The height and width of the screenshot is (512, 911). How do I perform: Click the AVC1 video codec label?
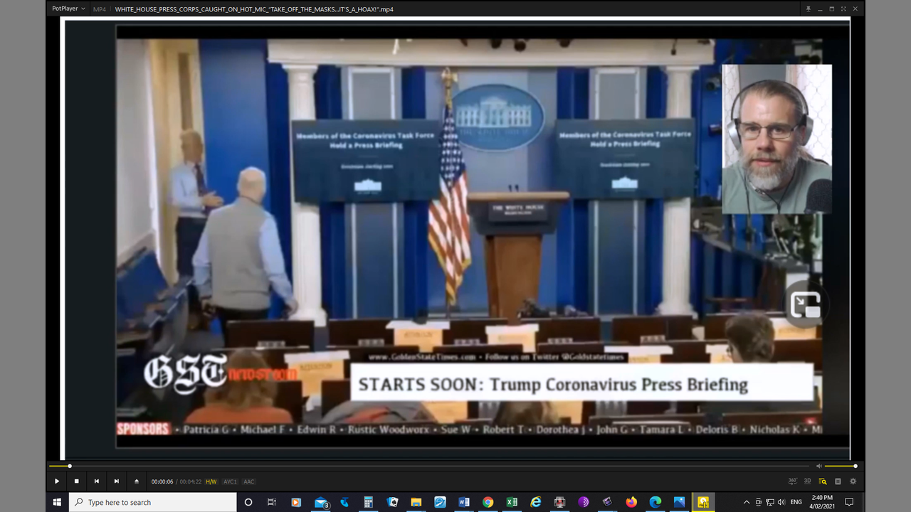[x=231, y=481]
